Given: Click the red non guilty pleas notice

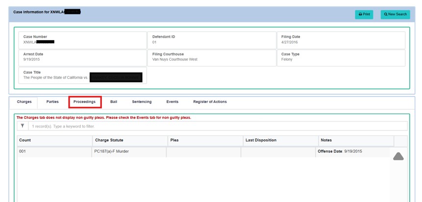Looking at the screenshot, I should [x=103, y=118].
